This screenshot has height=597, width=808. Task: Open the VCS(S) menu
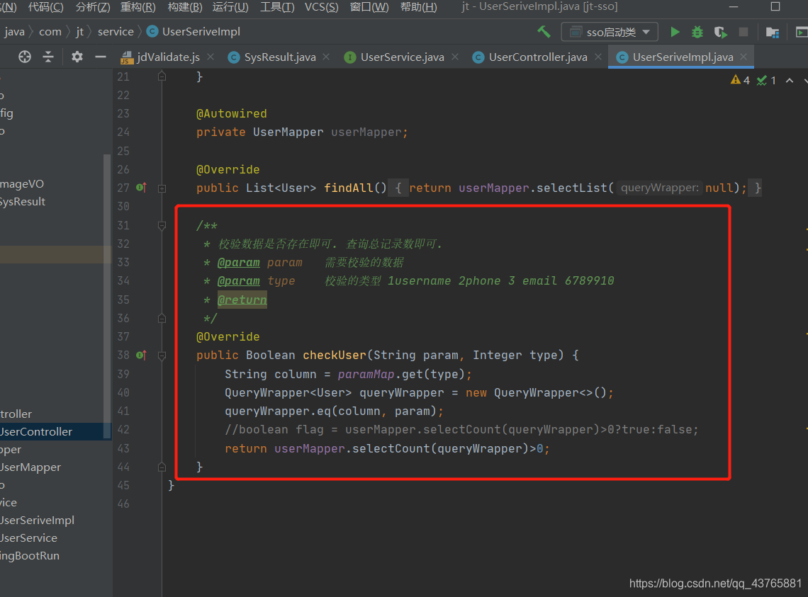pyautogui.click(x=322, y=7)
